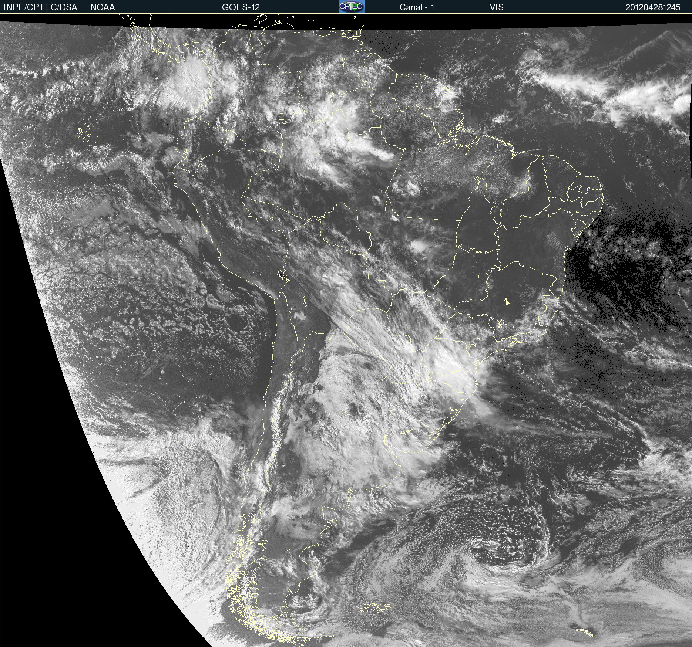Click the VIS channel label
Screen dimensions: 692x647
pos(497,7)
